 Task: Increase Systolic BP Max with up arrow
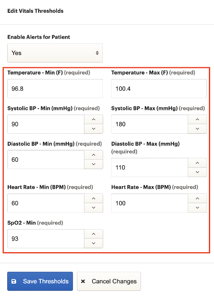point(197,120)
